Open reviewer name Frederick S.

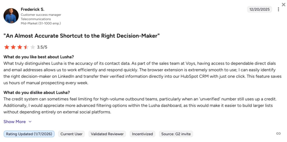[33, 10]
